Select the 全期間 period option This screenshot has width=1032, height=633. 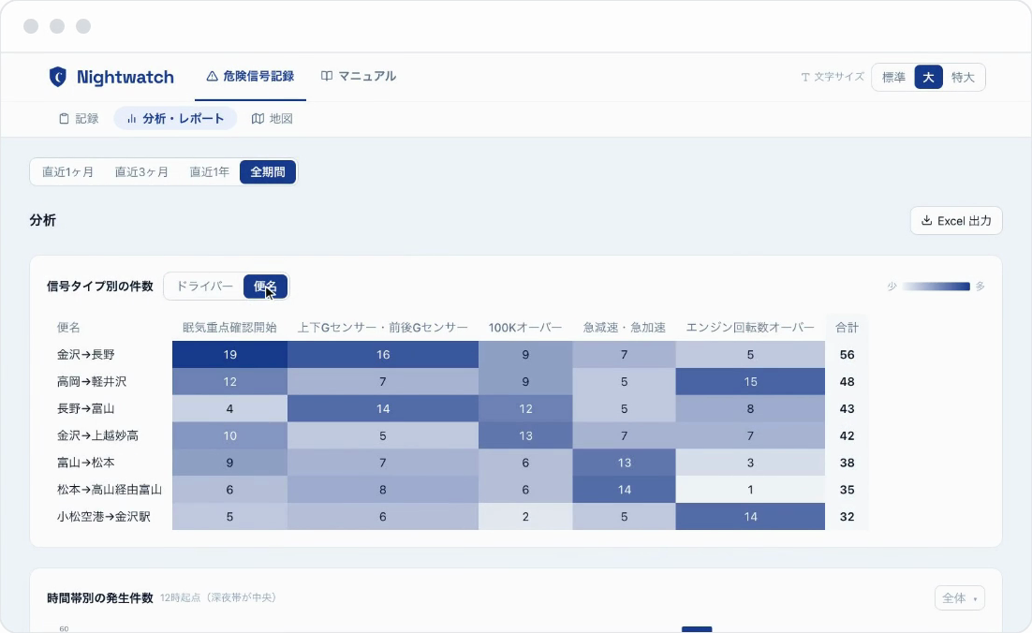[x=268, y=171]
